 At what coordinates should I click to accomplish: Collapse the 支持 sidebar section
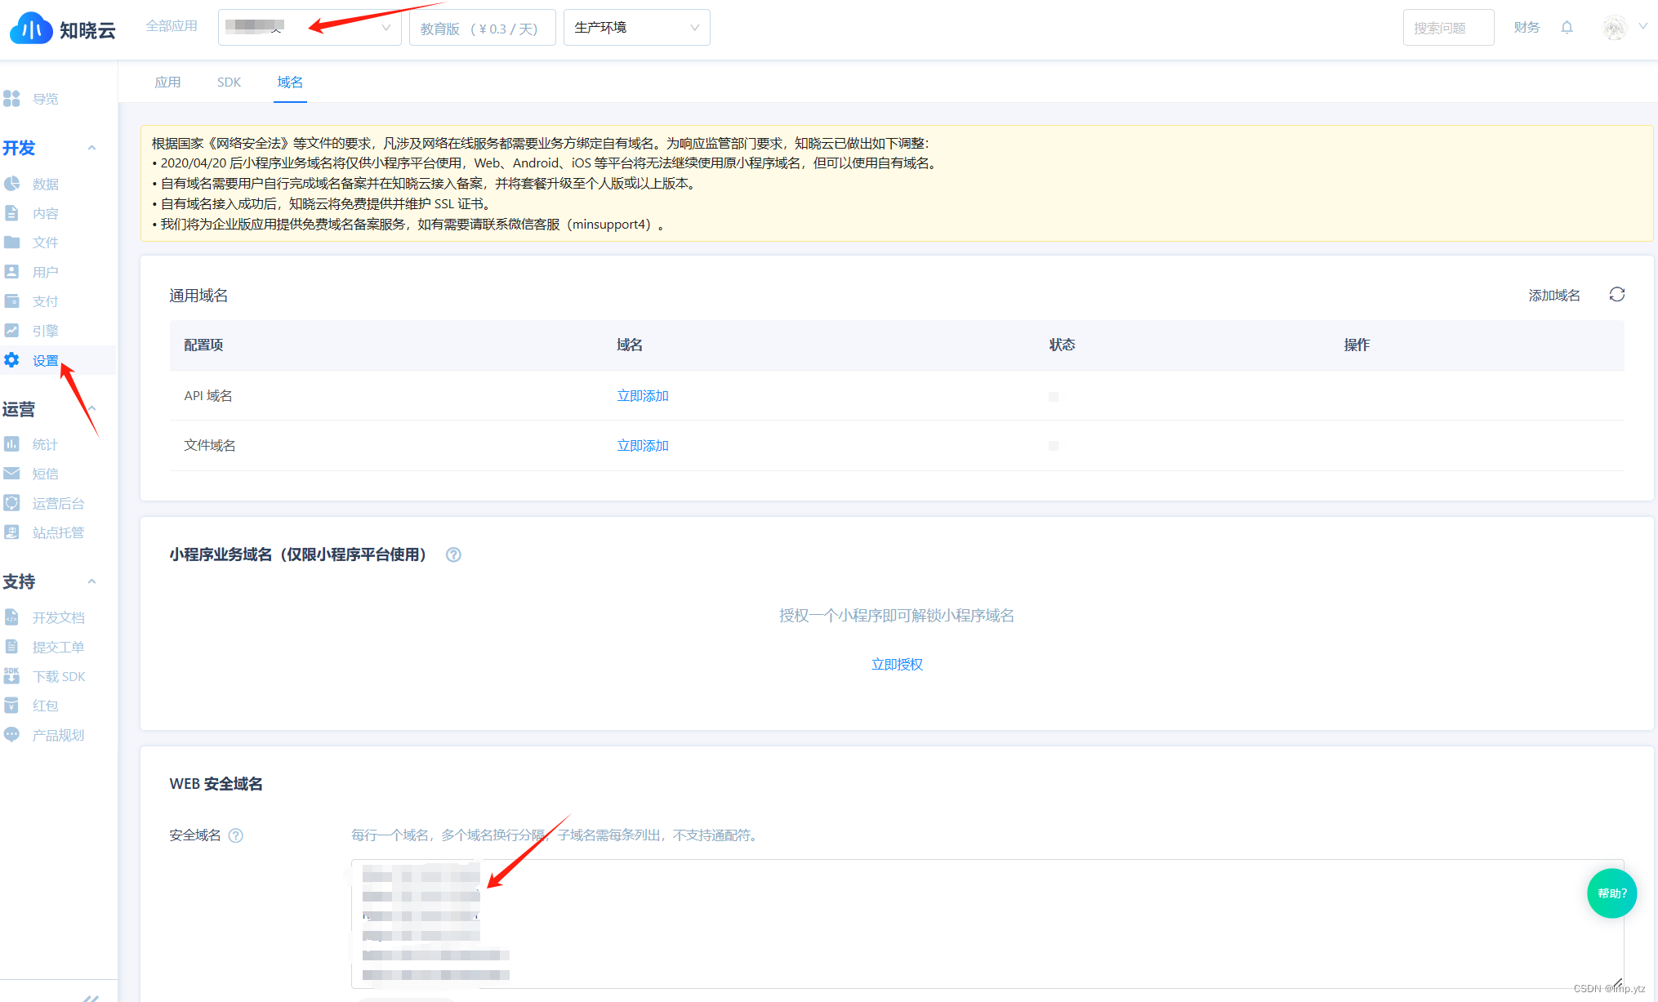coord(91,581)
